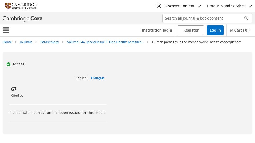Go to the Parasitology breadcrumb
Viewport: 255px width, 143px height.
(x=50, y=42)
